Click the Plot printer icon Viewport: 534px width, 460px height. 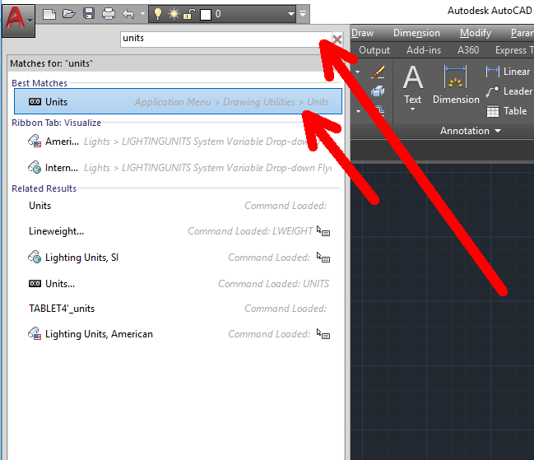coord(109,14)
